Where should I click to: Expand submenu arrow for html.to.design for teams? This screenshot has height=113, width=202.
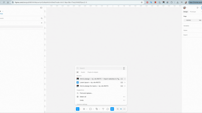(125, 86)
